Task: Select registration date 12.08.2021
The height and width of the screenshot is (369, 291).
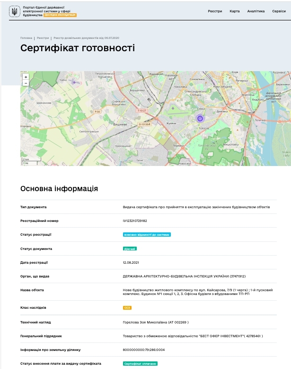Action: 131,262
